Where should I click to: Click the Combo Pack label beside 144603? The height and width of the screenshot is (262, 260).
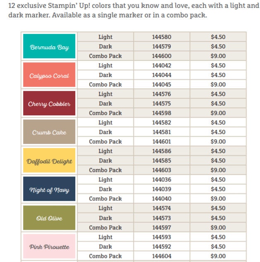[x=105, y=170]
